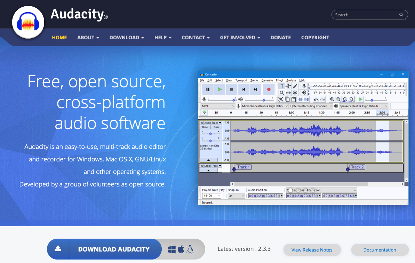Select the Draw (pencil) tool
This screenshot has height=263, width=415.
295,86
